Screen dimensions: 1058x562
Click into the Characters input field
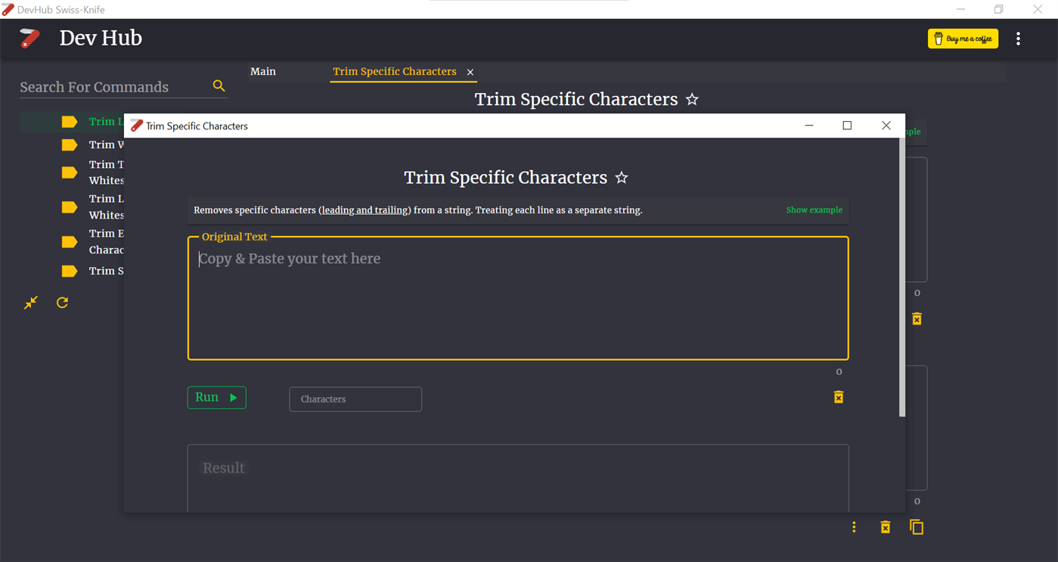(x=355, y=399)
